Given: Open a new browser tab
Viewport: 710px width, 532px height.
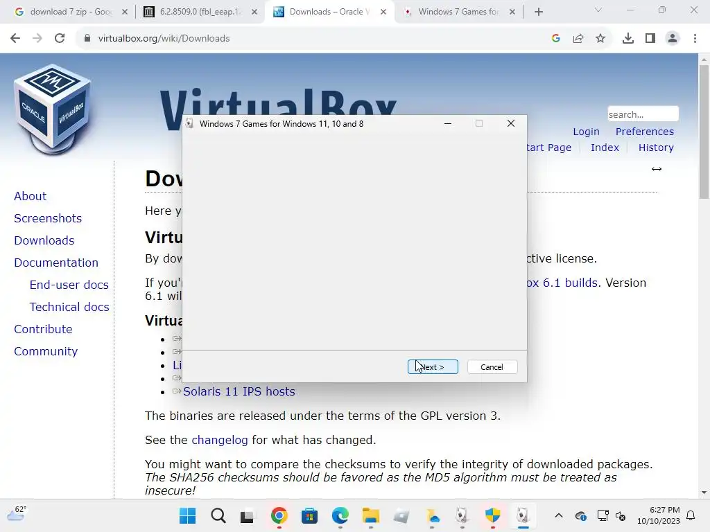Looking at the screenshot, I should (x=538, y=12).
